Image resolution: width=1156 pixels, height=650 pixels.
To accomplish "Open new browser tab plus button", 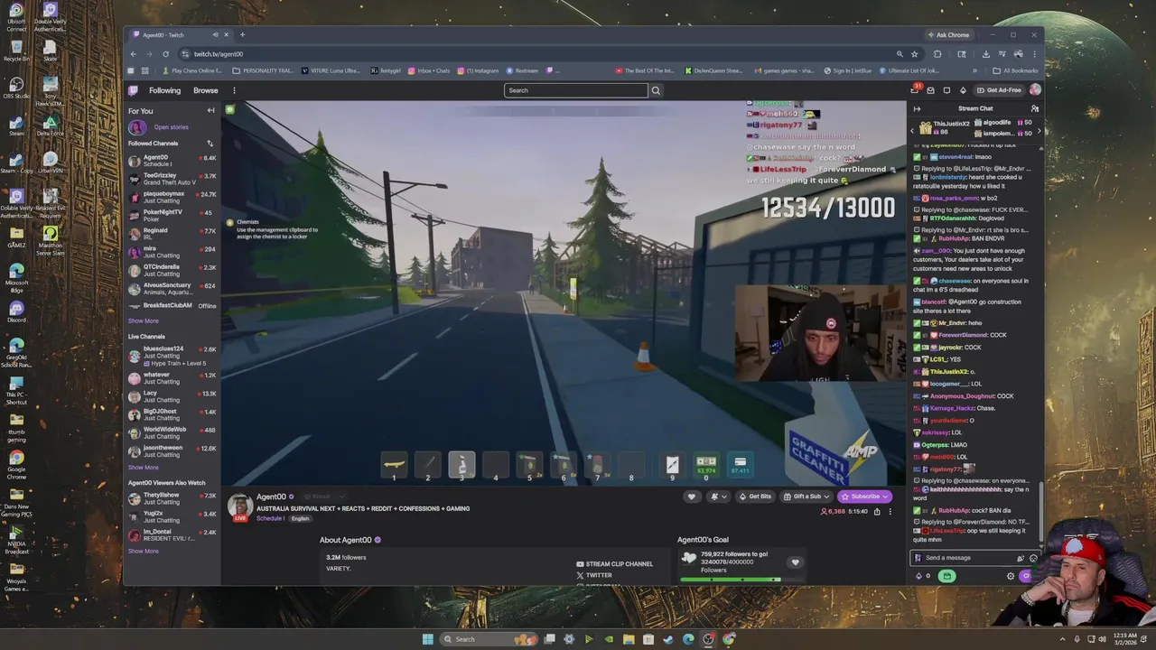I will pos(242,35).
